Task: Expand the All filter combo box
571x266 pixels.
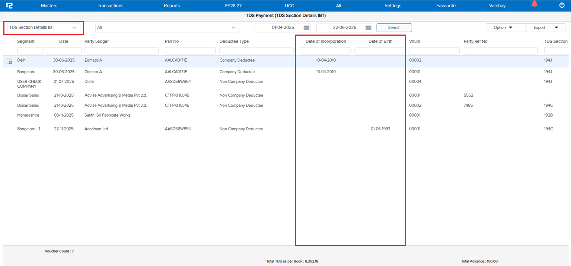Action: click(167, 27)
